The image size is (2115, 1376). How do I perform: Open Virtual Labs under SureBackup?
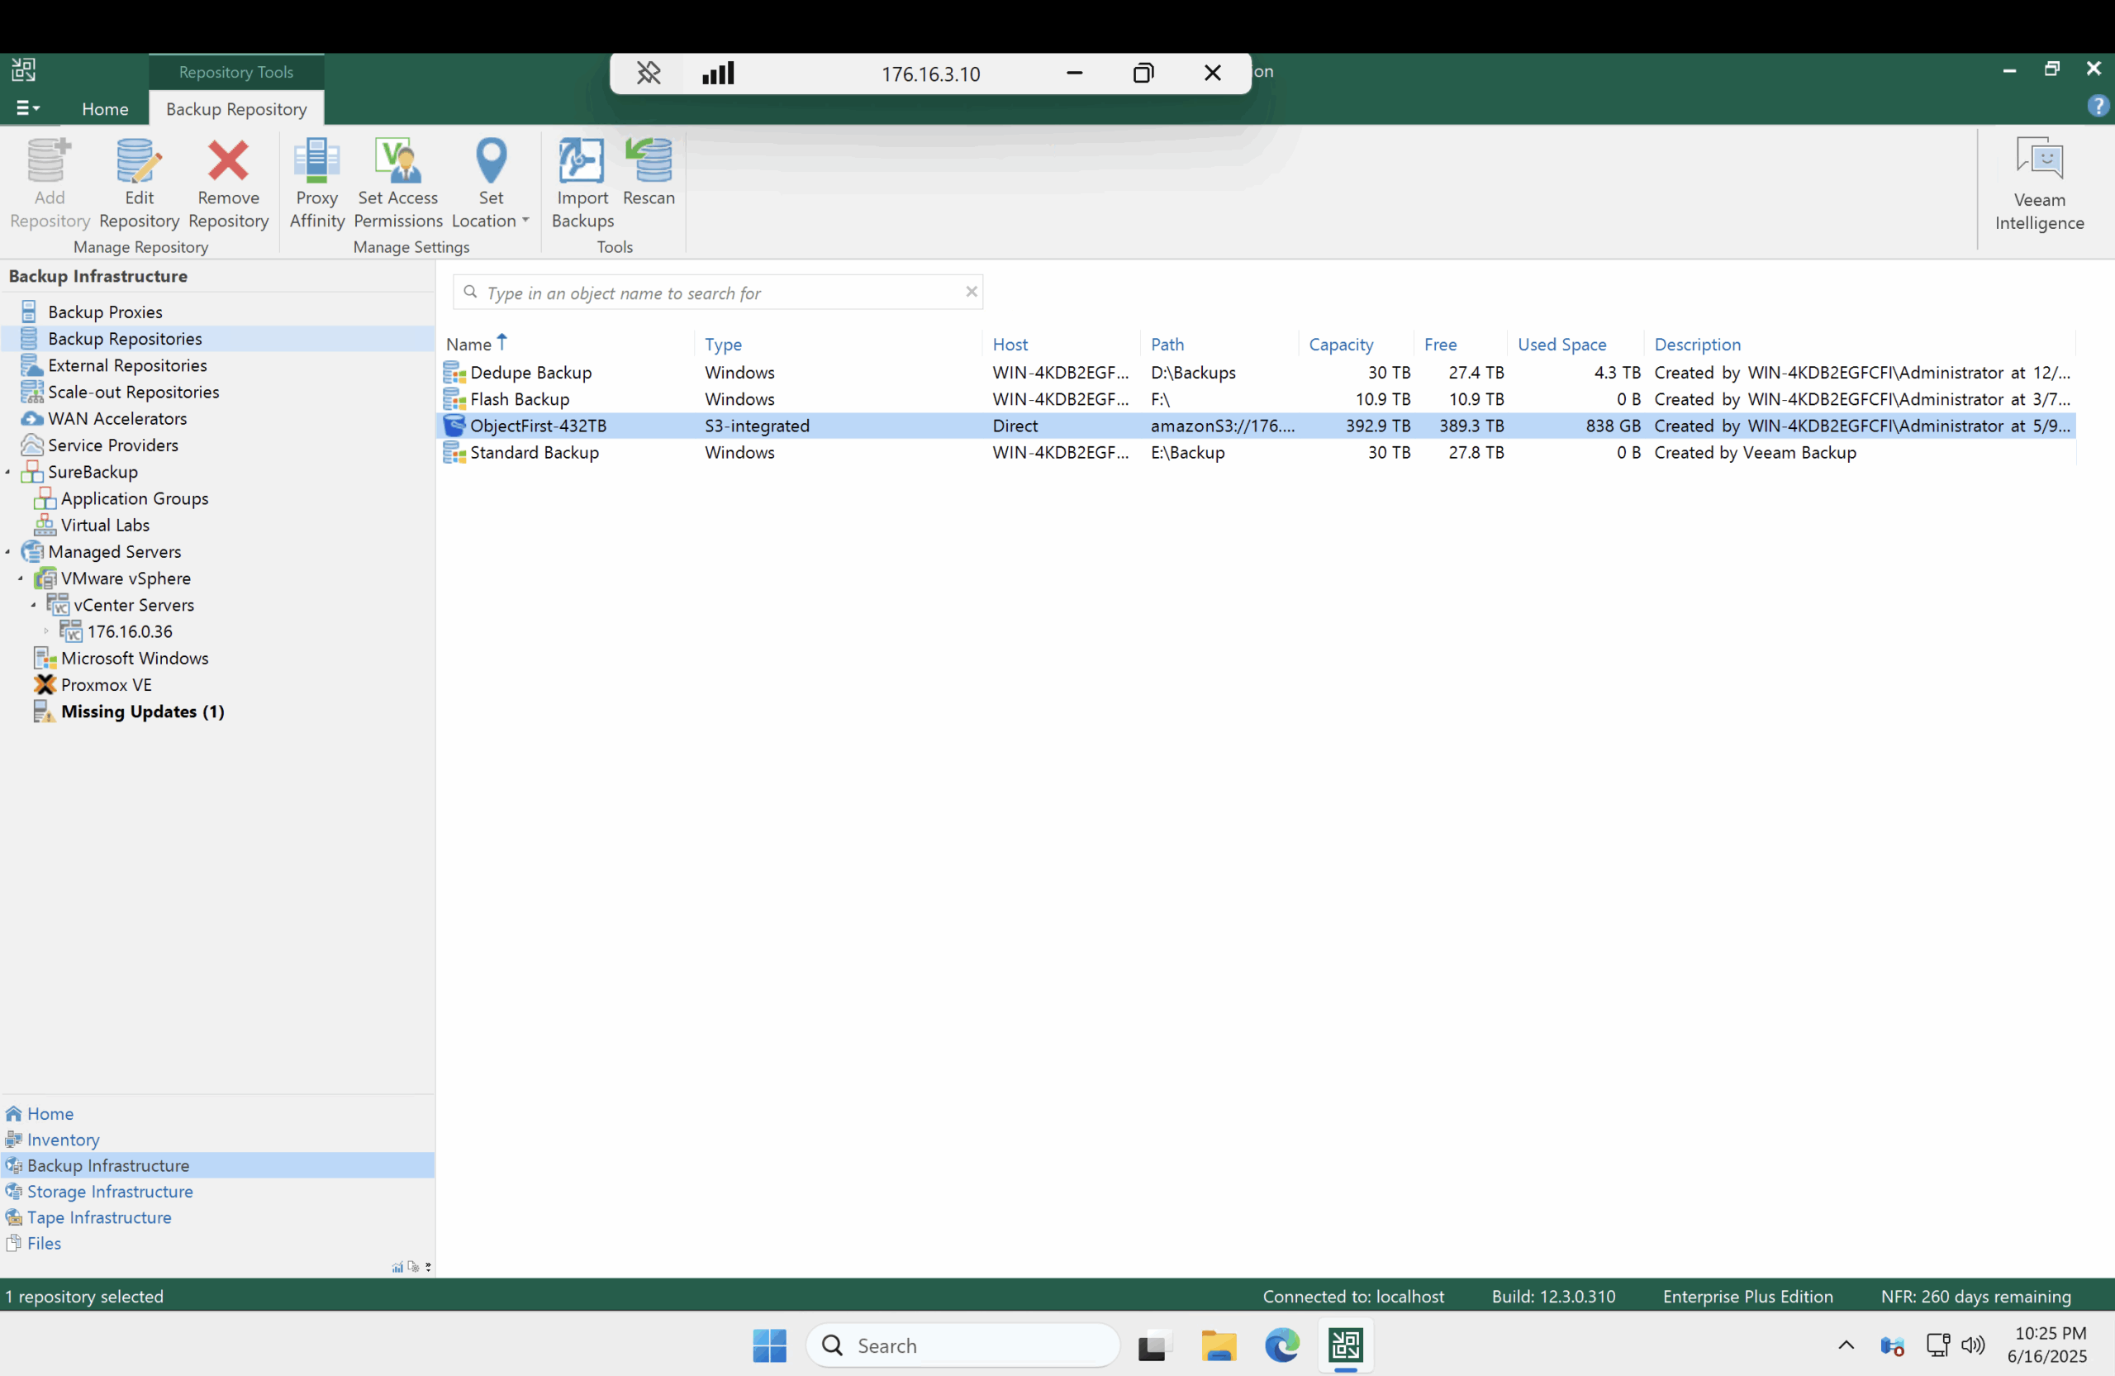tap(105, 525)
